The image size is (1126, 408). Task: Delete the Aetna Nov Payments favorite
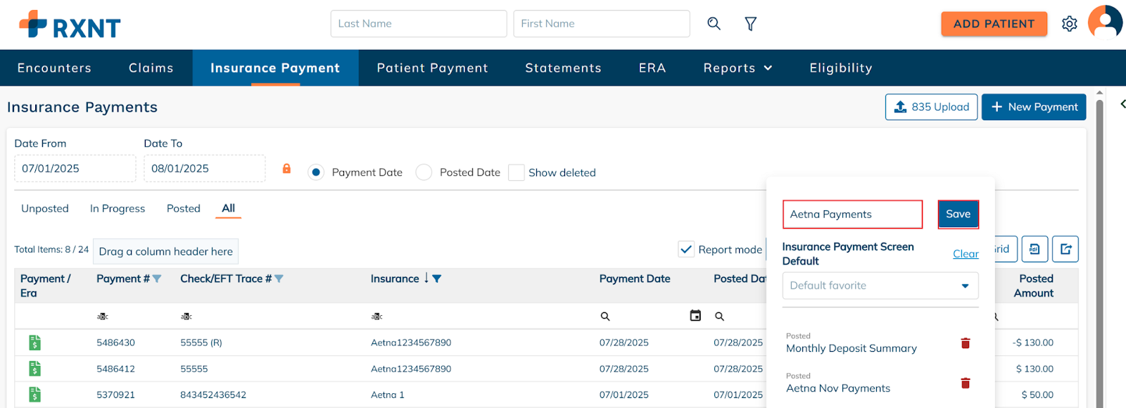click(966, 383)
